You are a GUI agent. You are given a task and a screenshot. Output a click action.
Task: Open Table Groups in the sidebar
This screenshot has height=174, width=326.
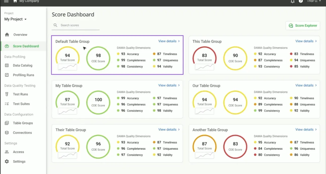coord(23,123)
